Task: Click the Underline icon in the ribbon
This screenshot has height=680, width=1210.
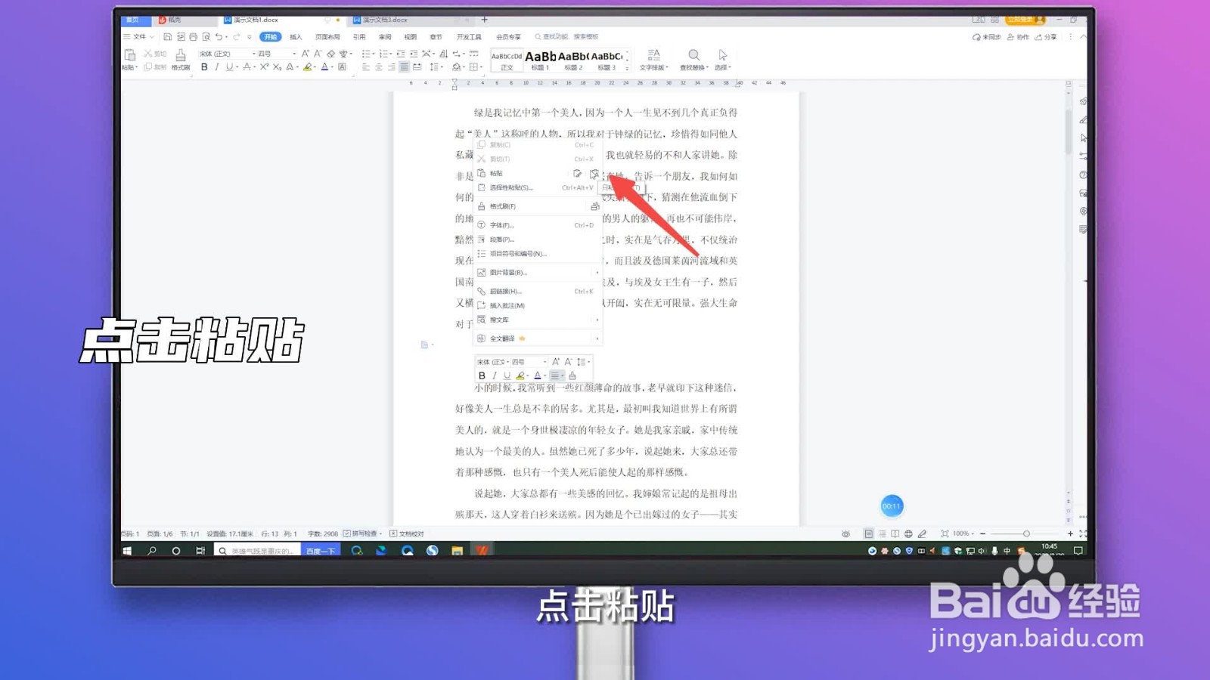Action: click(229, 67)
